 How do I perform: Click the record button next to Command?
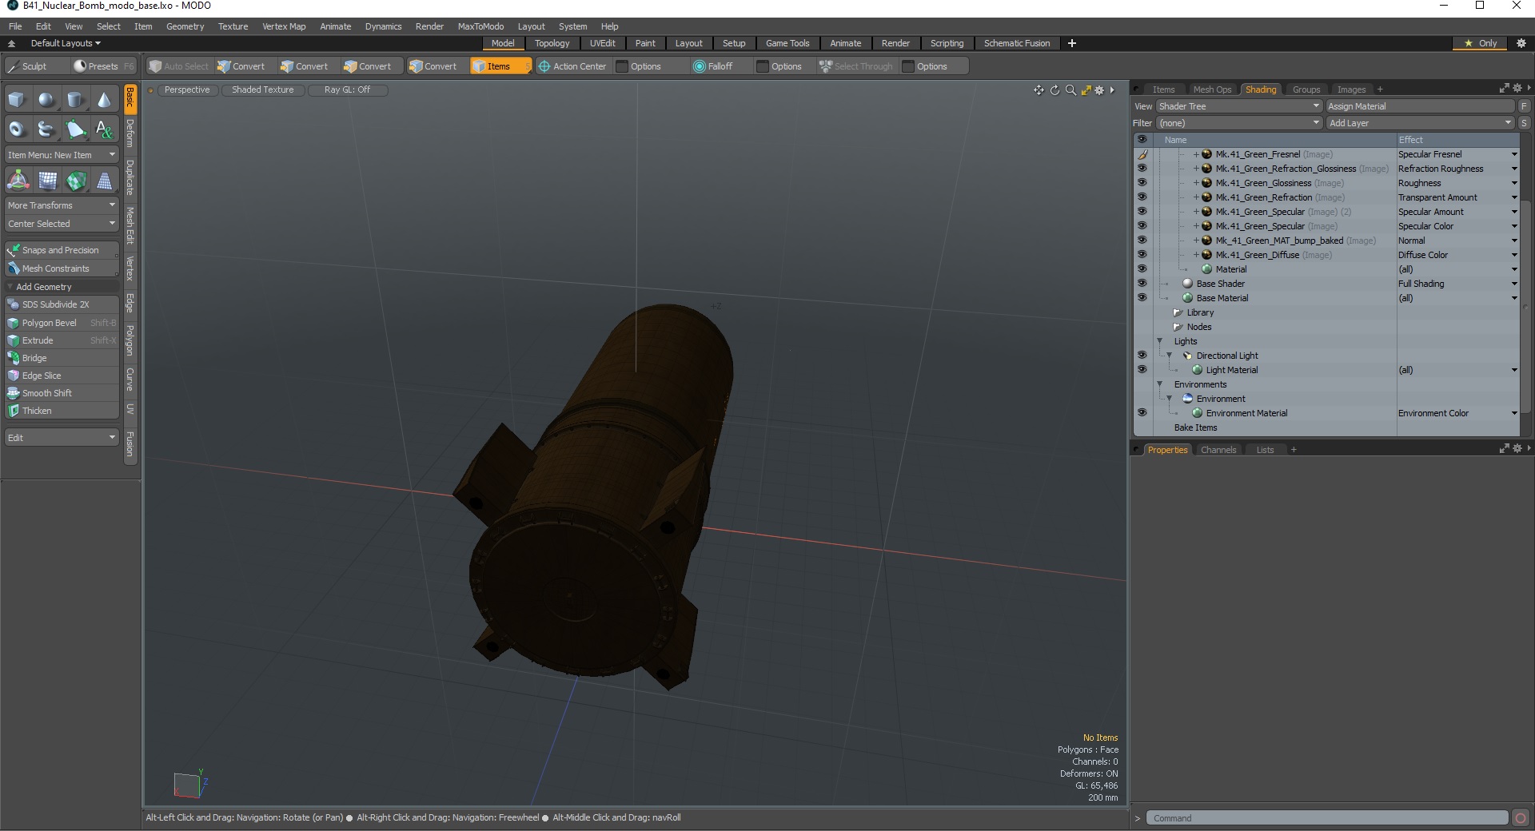tap(1521, 818)
